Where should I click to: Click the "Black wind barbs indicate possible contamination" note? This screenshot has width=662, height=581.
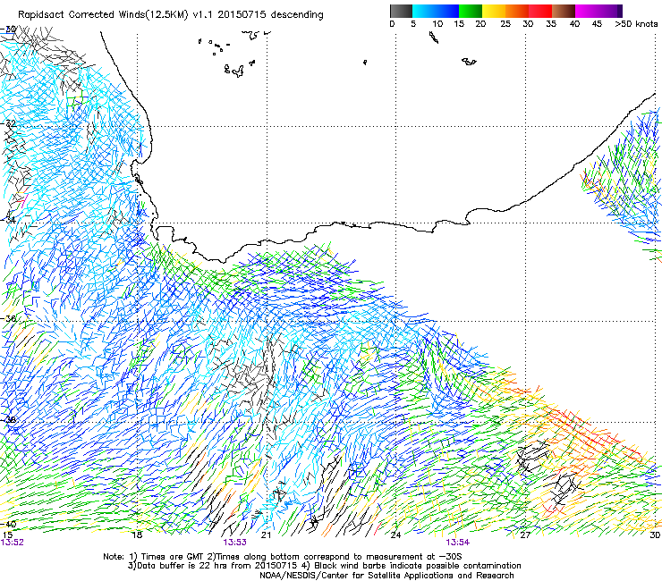tap(412, 566)
